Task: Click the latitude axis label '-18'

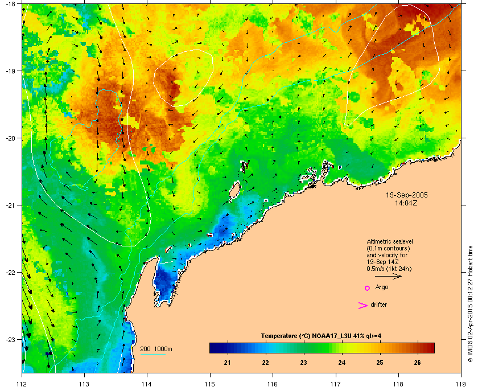Action: (11, 3)
